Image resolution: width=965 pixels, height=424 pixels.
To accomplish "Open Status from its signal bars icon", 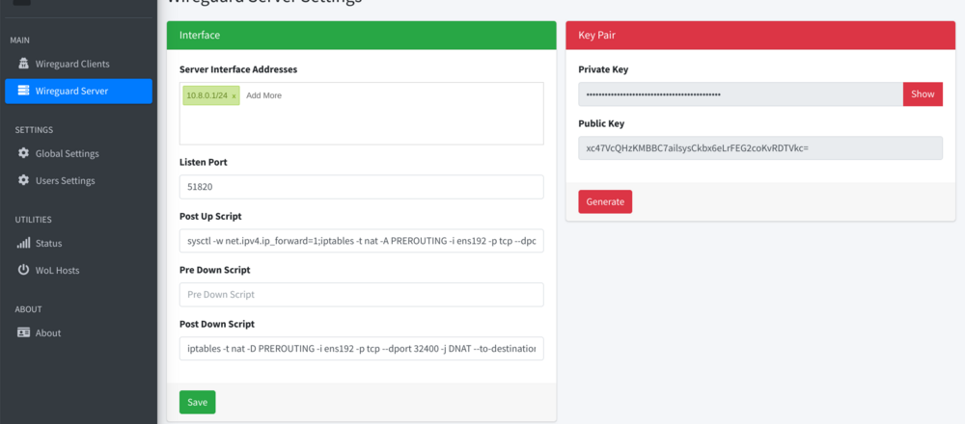I will [x=23, y=243].
